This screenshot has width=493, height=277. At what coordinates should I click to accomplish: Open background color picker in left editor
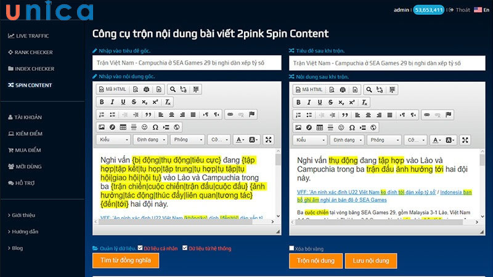253,140
